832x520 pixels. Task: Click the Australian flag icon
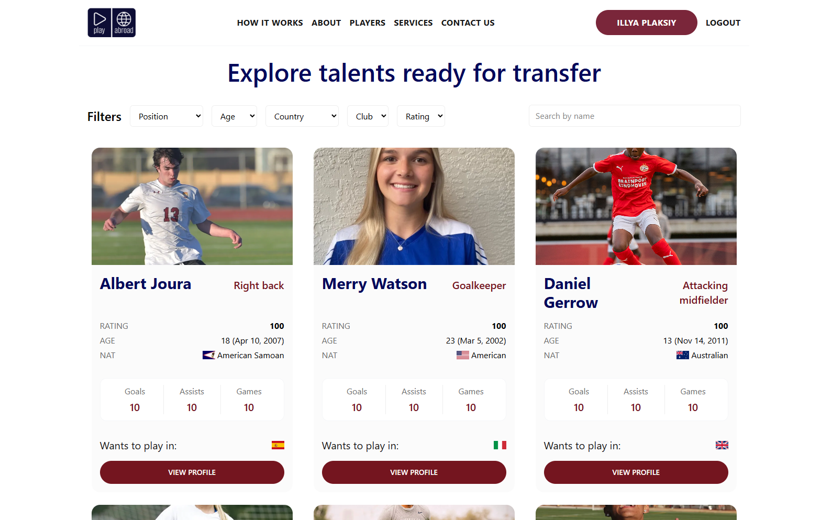click(x=683, y=355)
